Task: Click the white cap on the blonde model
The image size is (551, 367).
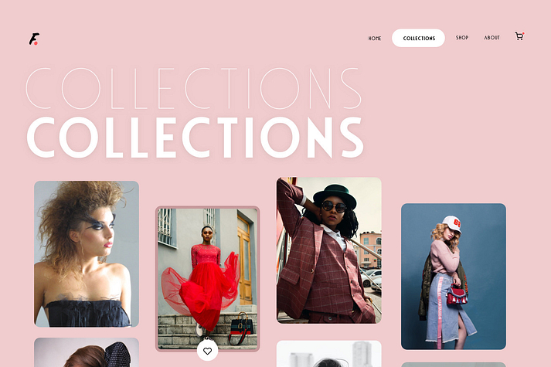Action: click(x=452, y=223)
